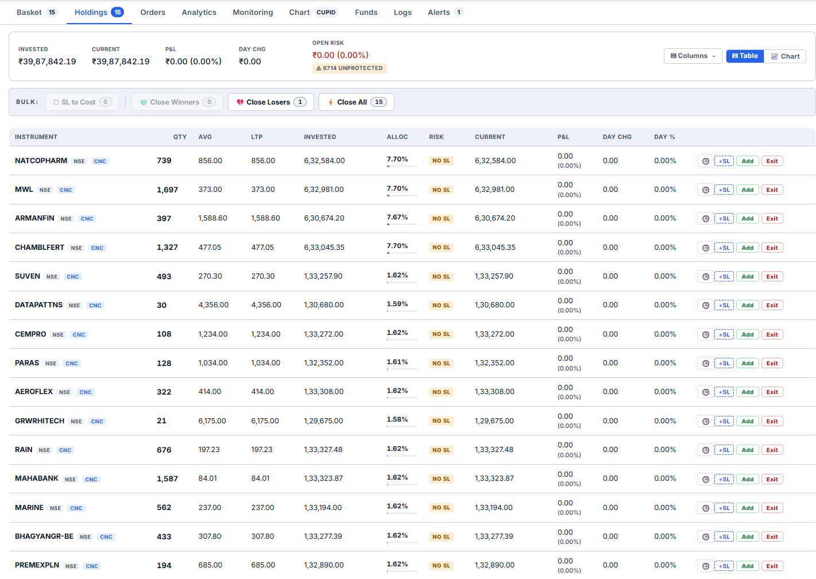
Task: Click the clock icon in DATAPATTNS row
Action: pyautogui.click(x=705, y=306)
